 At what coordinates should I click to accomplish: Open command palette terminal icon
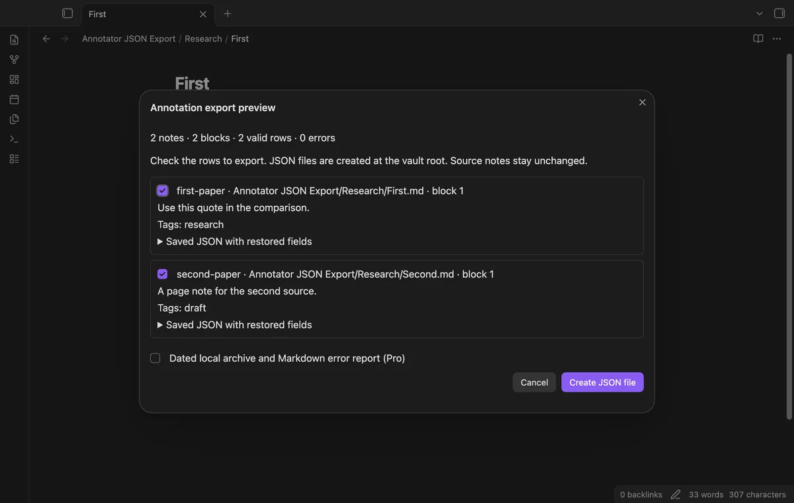[x=14, y=139]
